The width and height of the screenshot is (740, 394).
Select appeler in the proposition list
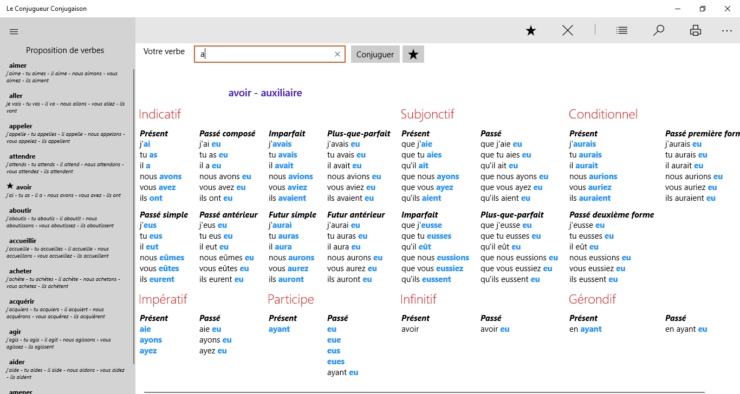pyautogui.click(x=21, y=126)
